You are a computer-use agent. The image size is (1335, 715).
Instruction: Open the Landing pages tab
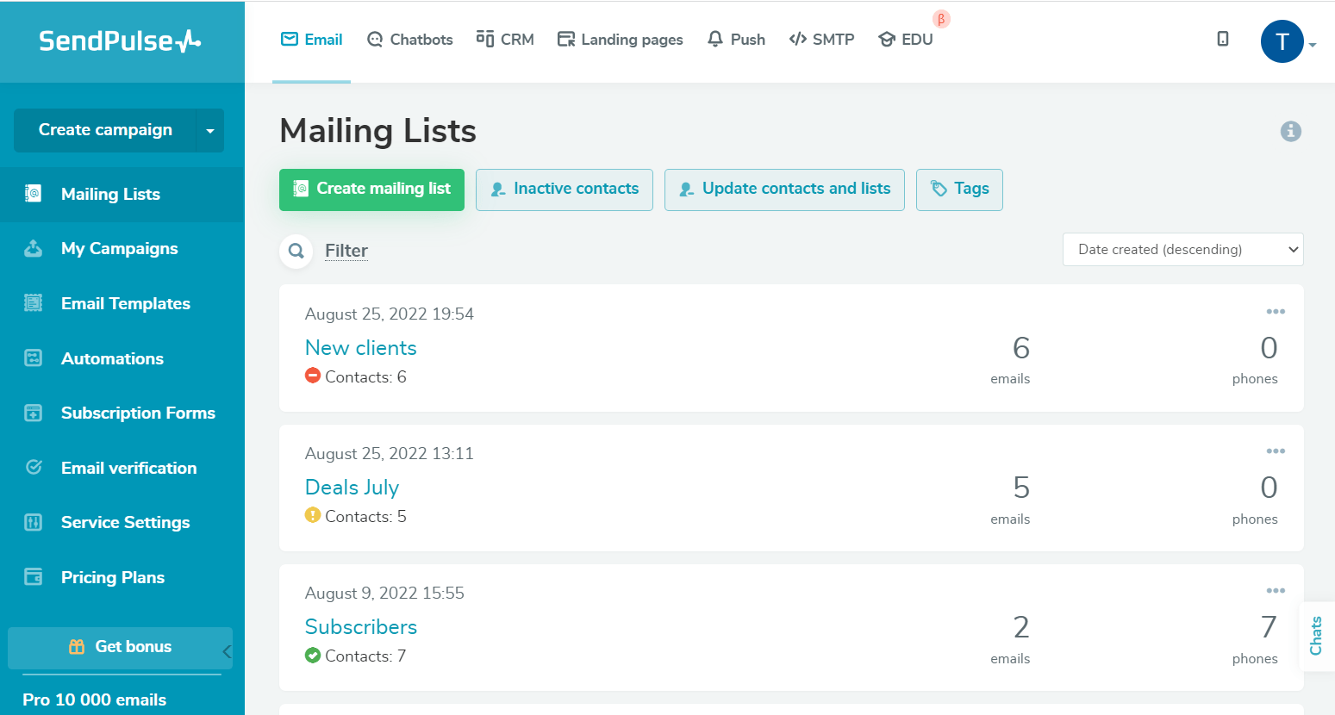click(621, 40)
